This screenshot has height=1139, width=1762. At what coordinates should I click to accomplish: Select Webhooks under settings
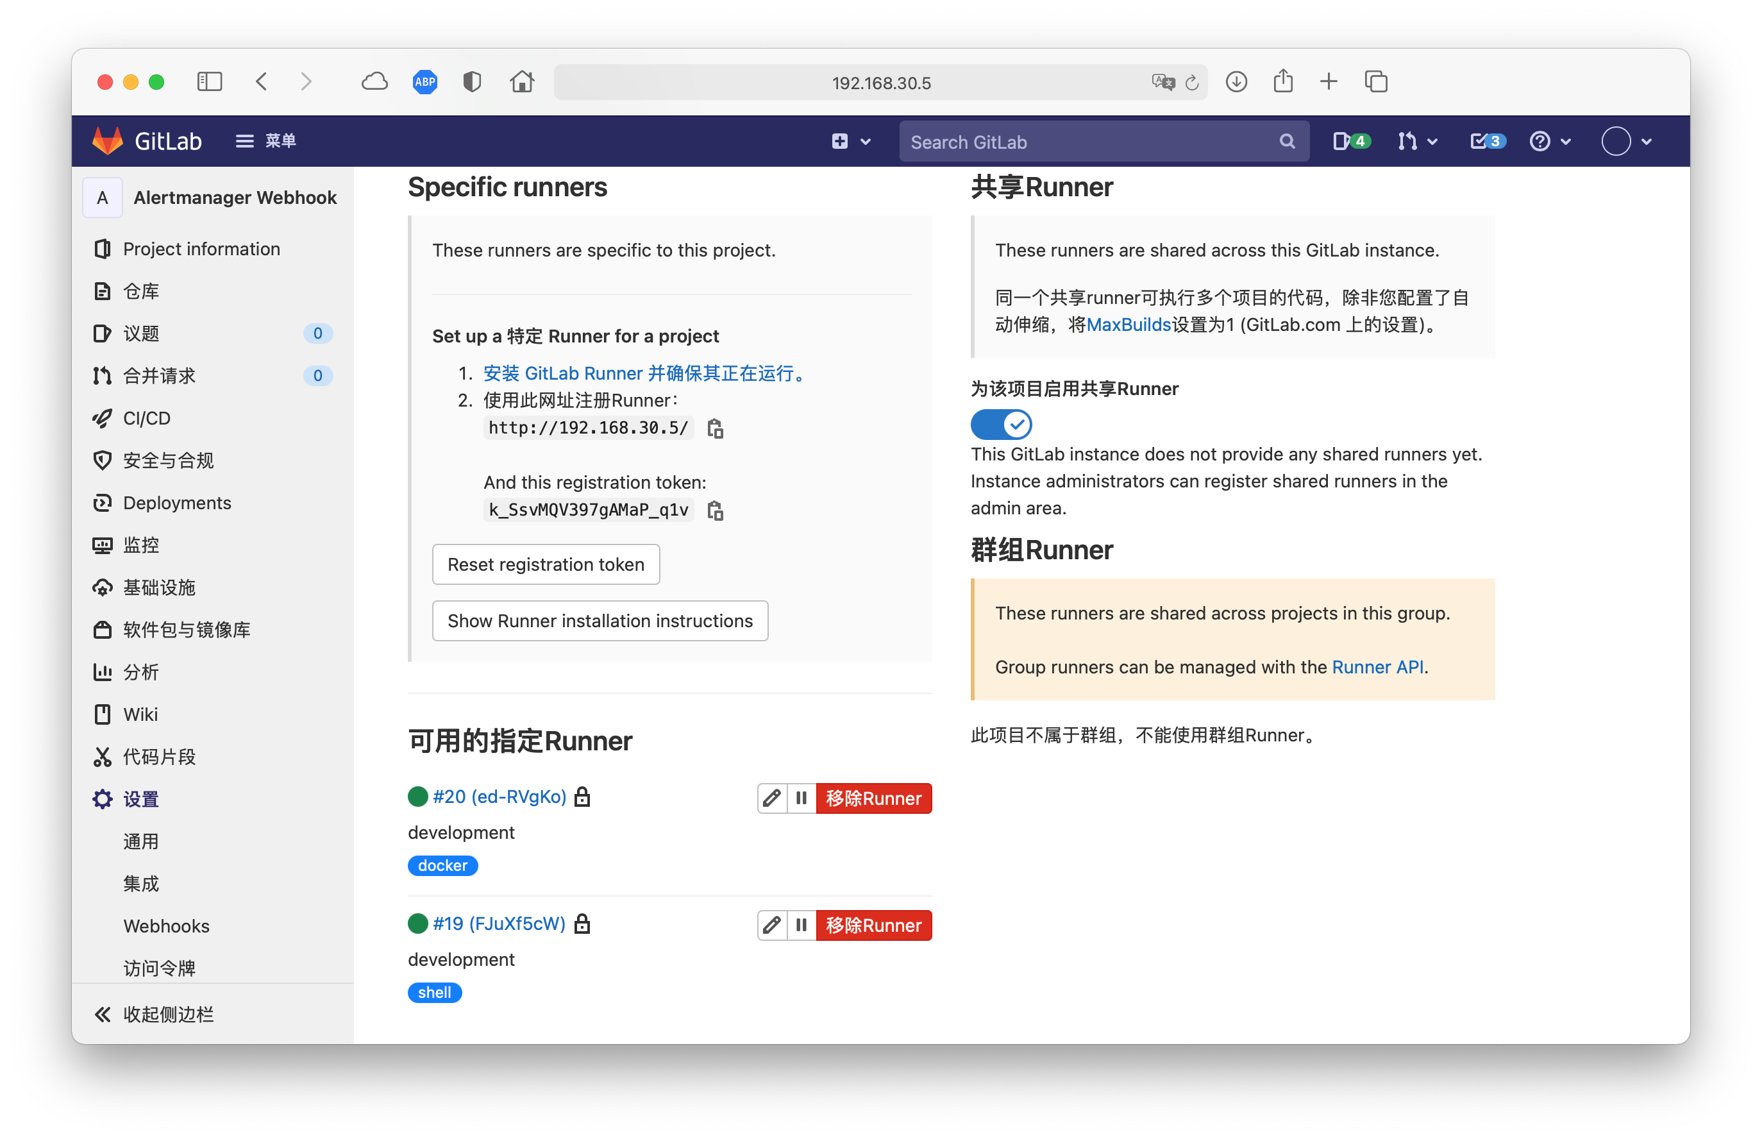(x=166, y=926)
